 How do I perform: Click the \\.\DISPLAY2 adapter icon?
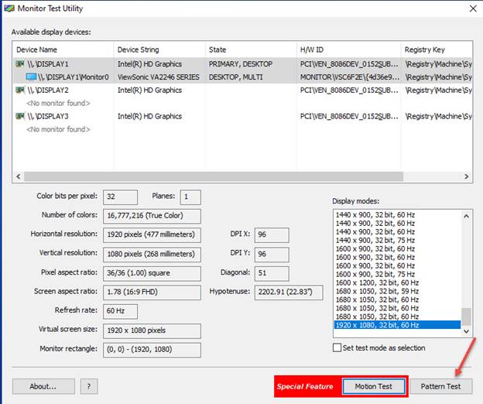[19, 91]
